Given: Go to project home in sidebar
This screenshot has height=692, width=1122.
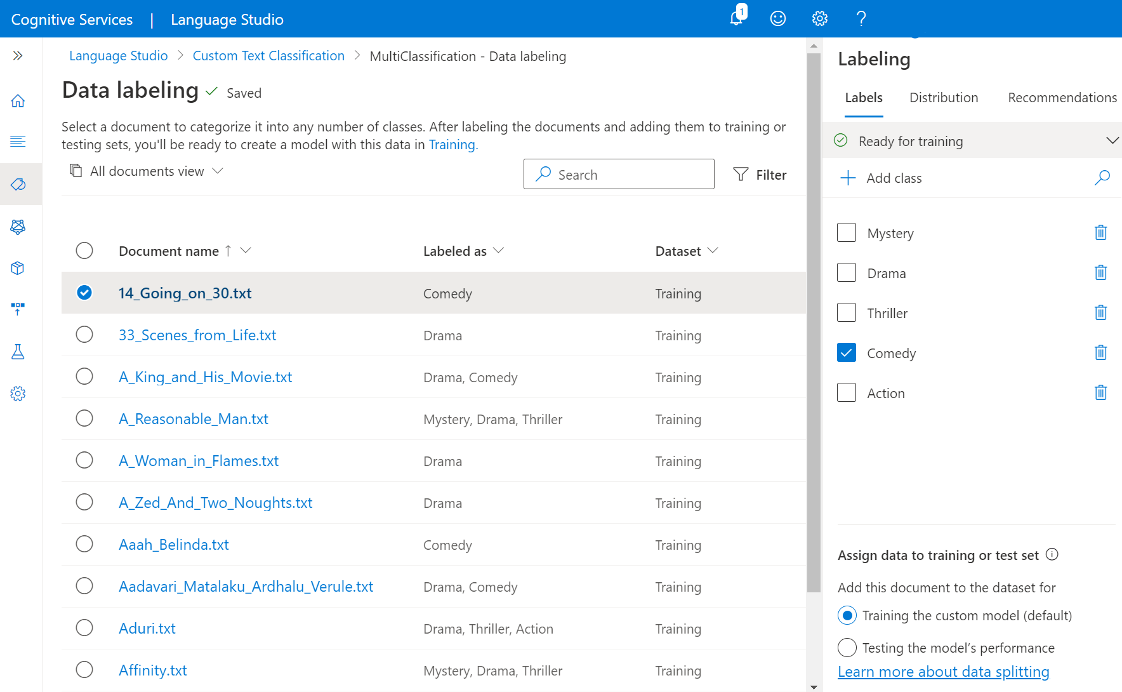Looking at the screenshot, I should coord(18,100).
